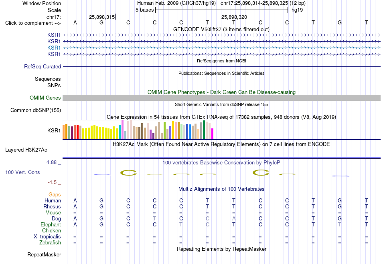
Task: Click the blue Layered H3K27Ac signal line
Action: click(221, 158)
